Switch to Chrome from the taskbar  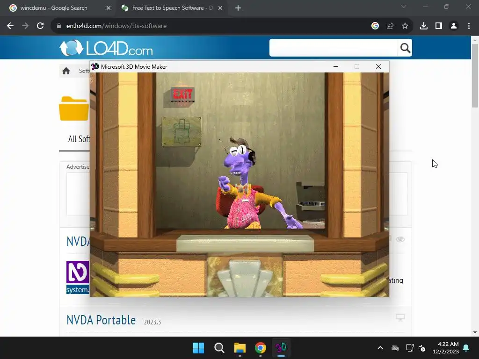coord(261,348)
